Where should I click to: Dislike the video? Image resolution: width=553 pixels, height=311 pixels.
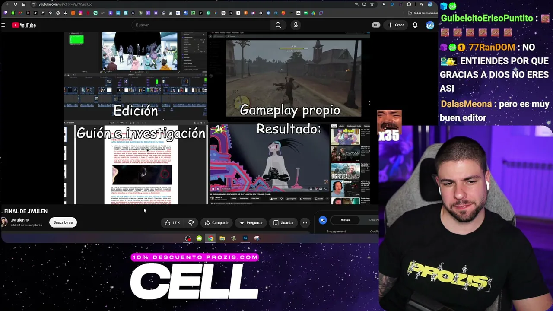(x=191, y=223)
